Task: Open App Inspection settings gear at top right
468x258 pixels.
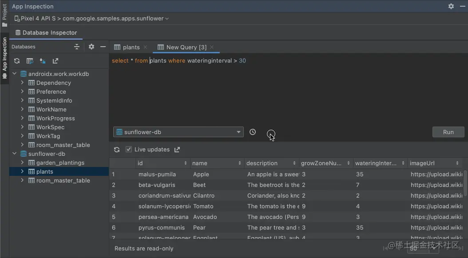Action: click(451, 6)
